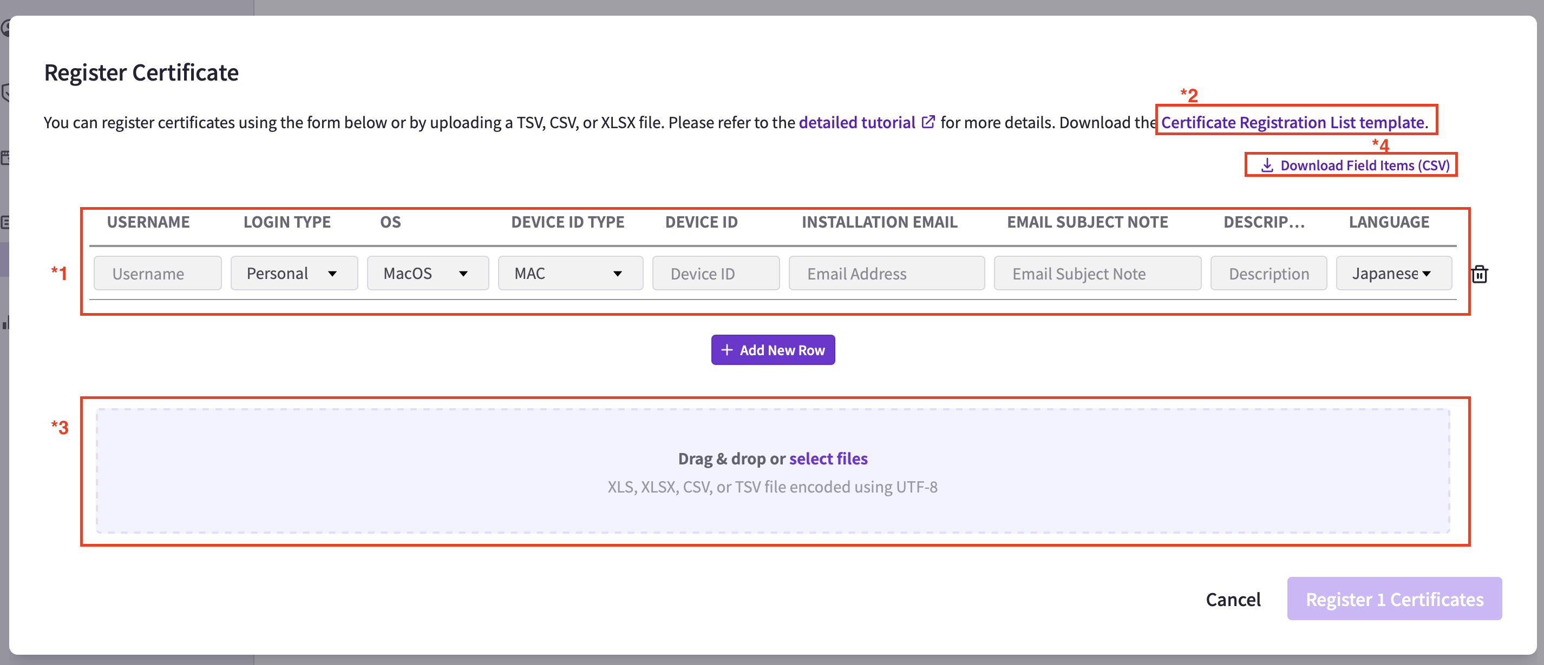The image size is (1544, 665).
Task: Click the Email Subject Note field
Action: click(1096, 273)
